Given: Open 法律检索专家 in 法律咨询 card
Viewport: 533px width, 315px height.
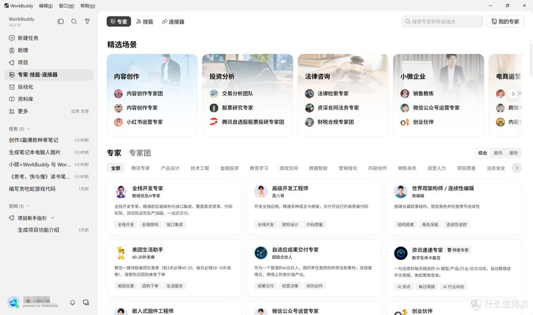Looking at the screenshot, I should coord(327,93).
